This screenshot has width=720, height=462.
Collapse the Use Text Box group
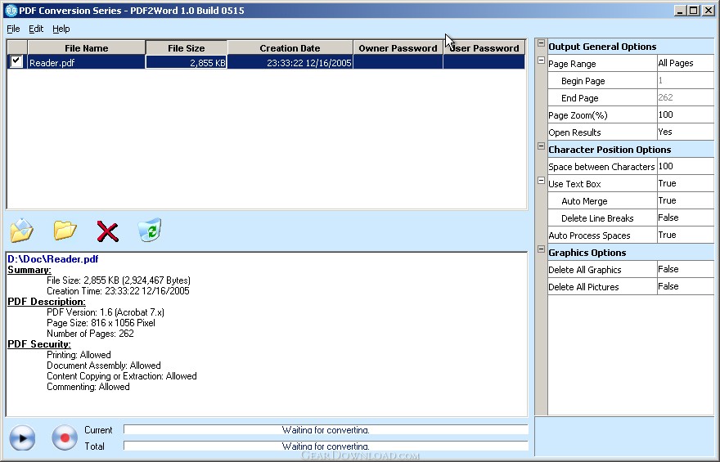pyautogui.click(x=541, y=181)
